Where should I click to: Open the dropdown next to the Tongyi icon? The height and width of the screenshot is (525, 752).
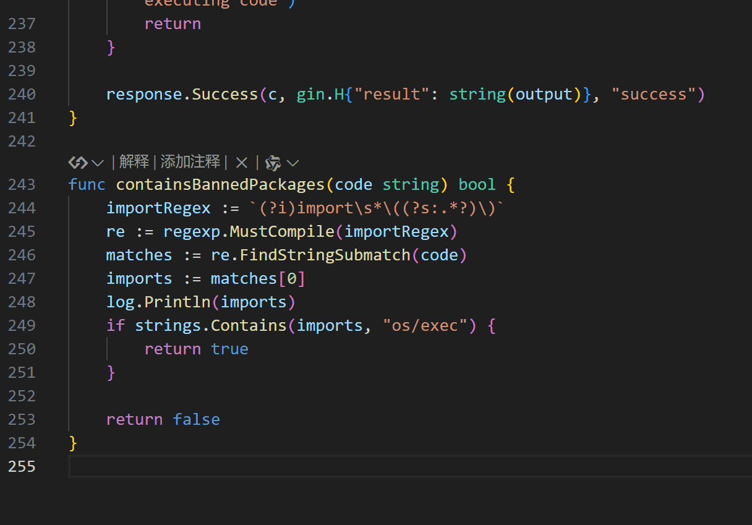[x=293, y=163]
